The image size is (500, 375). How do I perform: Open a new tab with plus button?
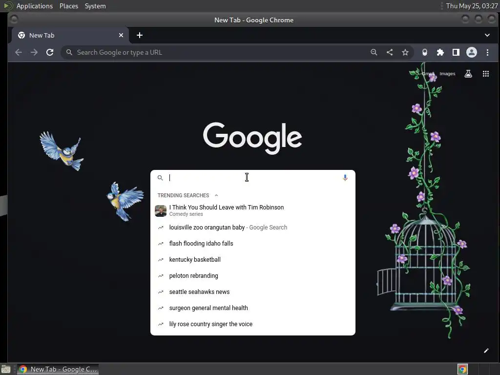pos(140,35)
